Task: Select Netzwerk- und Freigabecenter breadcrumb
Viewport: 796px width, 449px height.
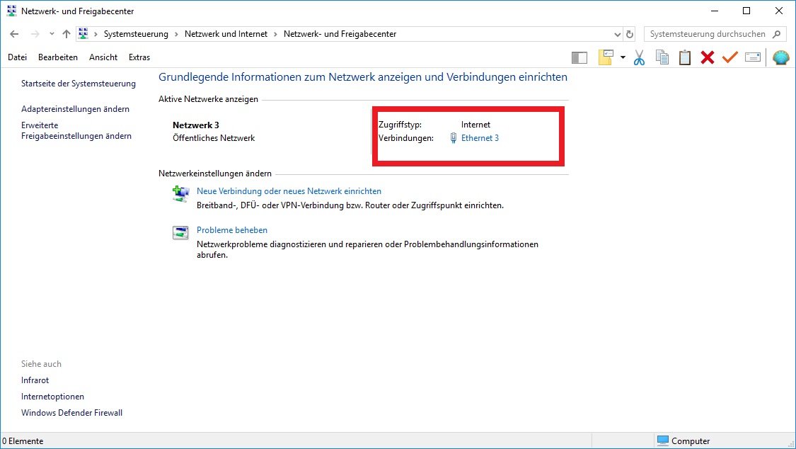Action: click(340, 34)
